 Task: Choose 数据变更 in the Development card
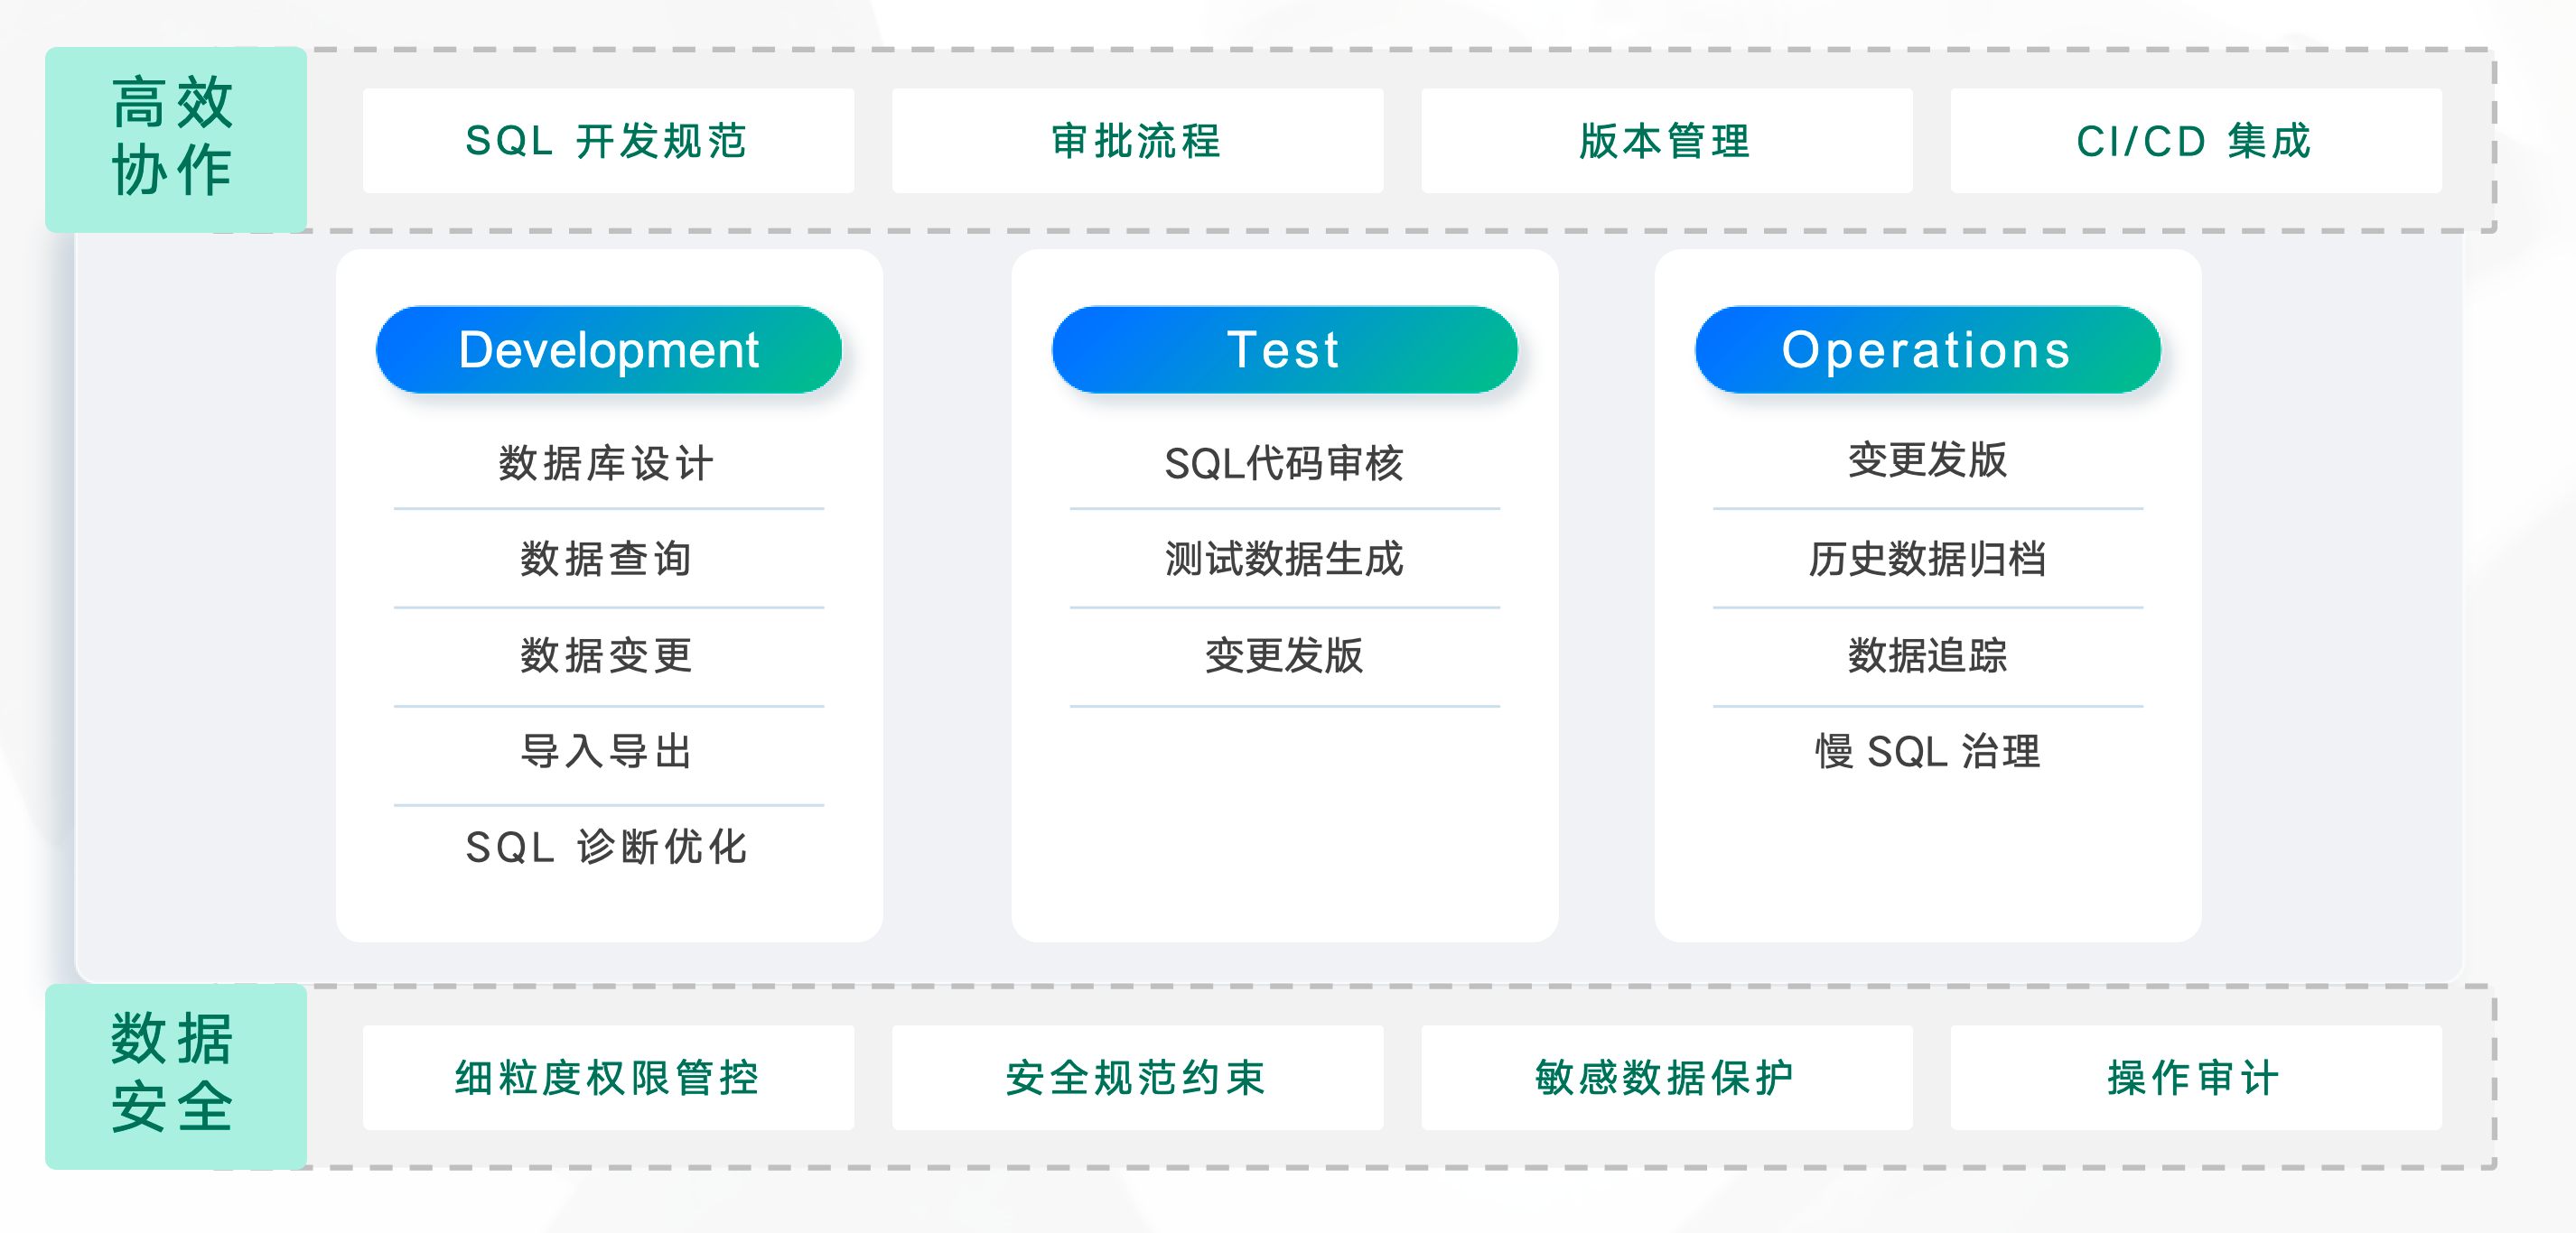[x=607, y=655]
